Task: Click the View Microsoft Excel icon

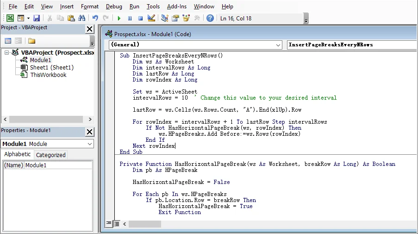Action: [10, 18]
